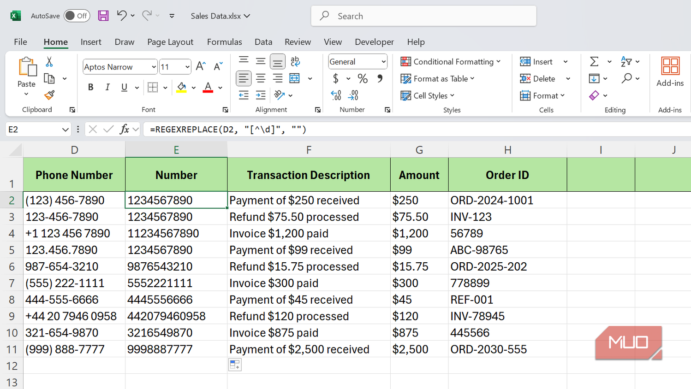Click the Merge and Center icon
The height and width of the screenshot is (389, 691).
pyautogui.click(x=294, y=78)
